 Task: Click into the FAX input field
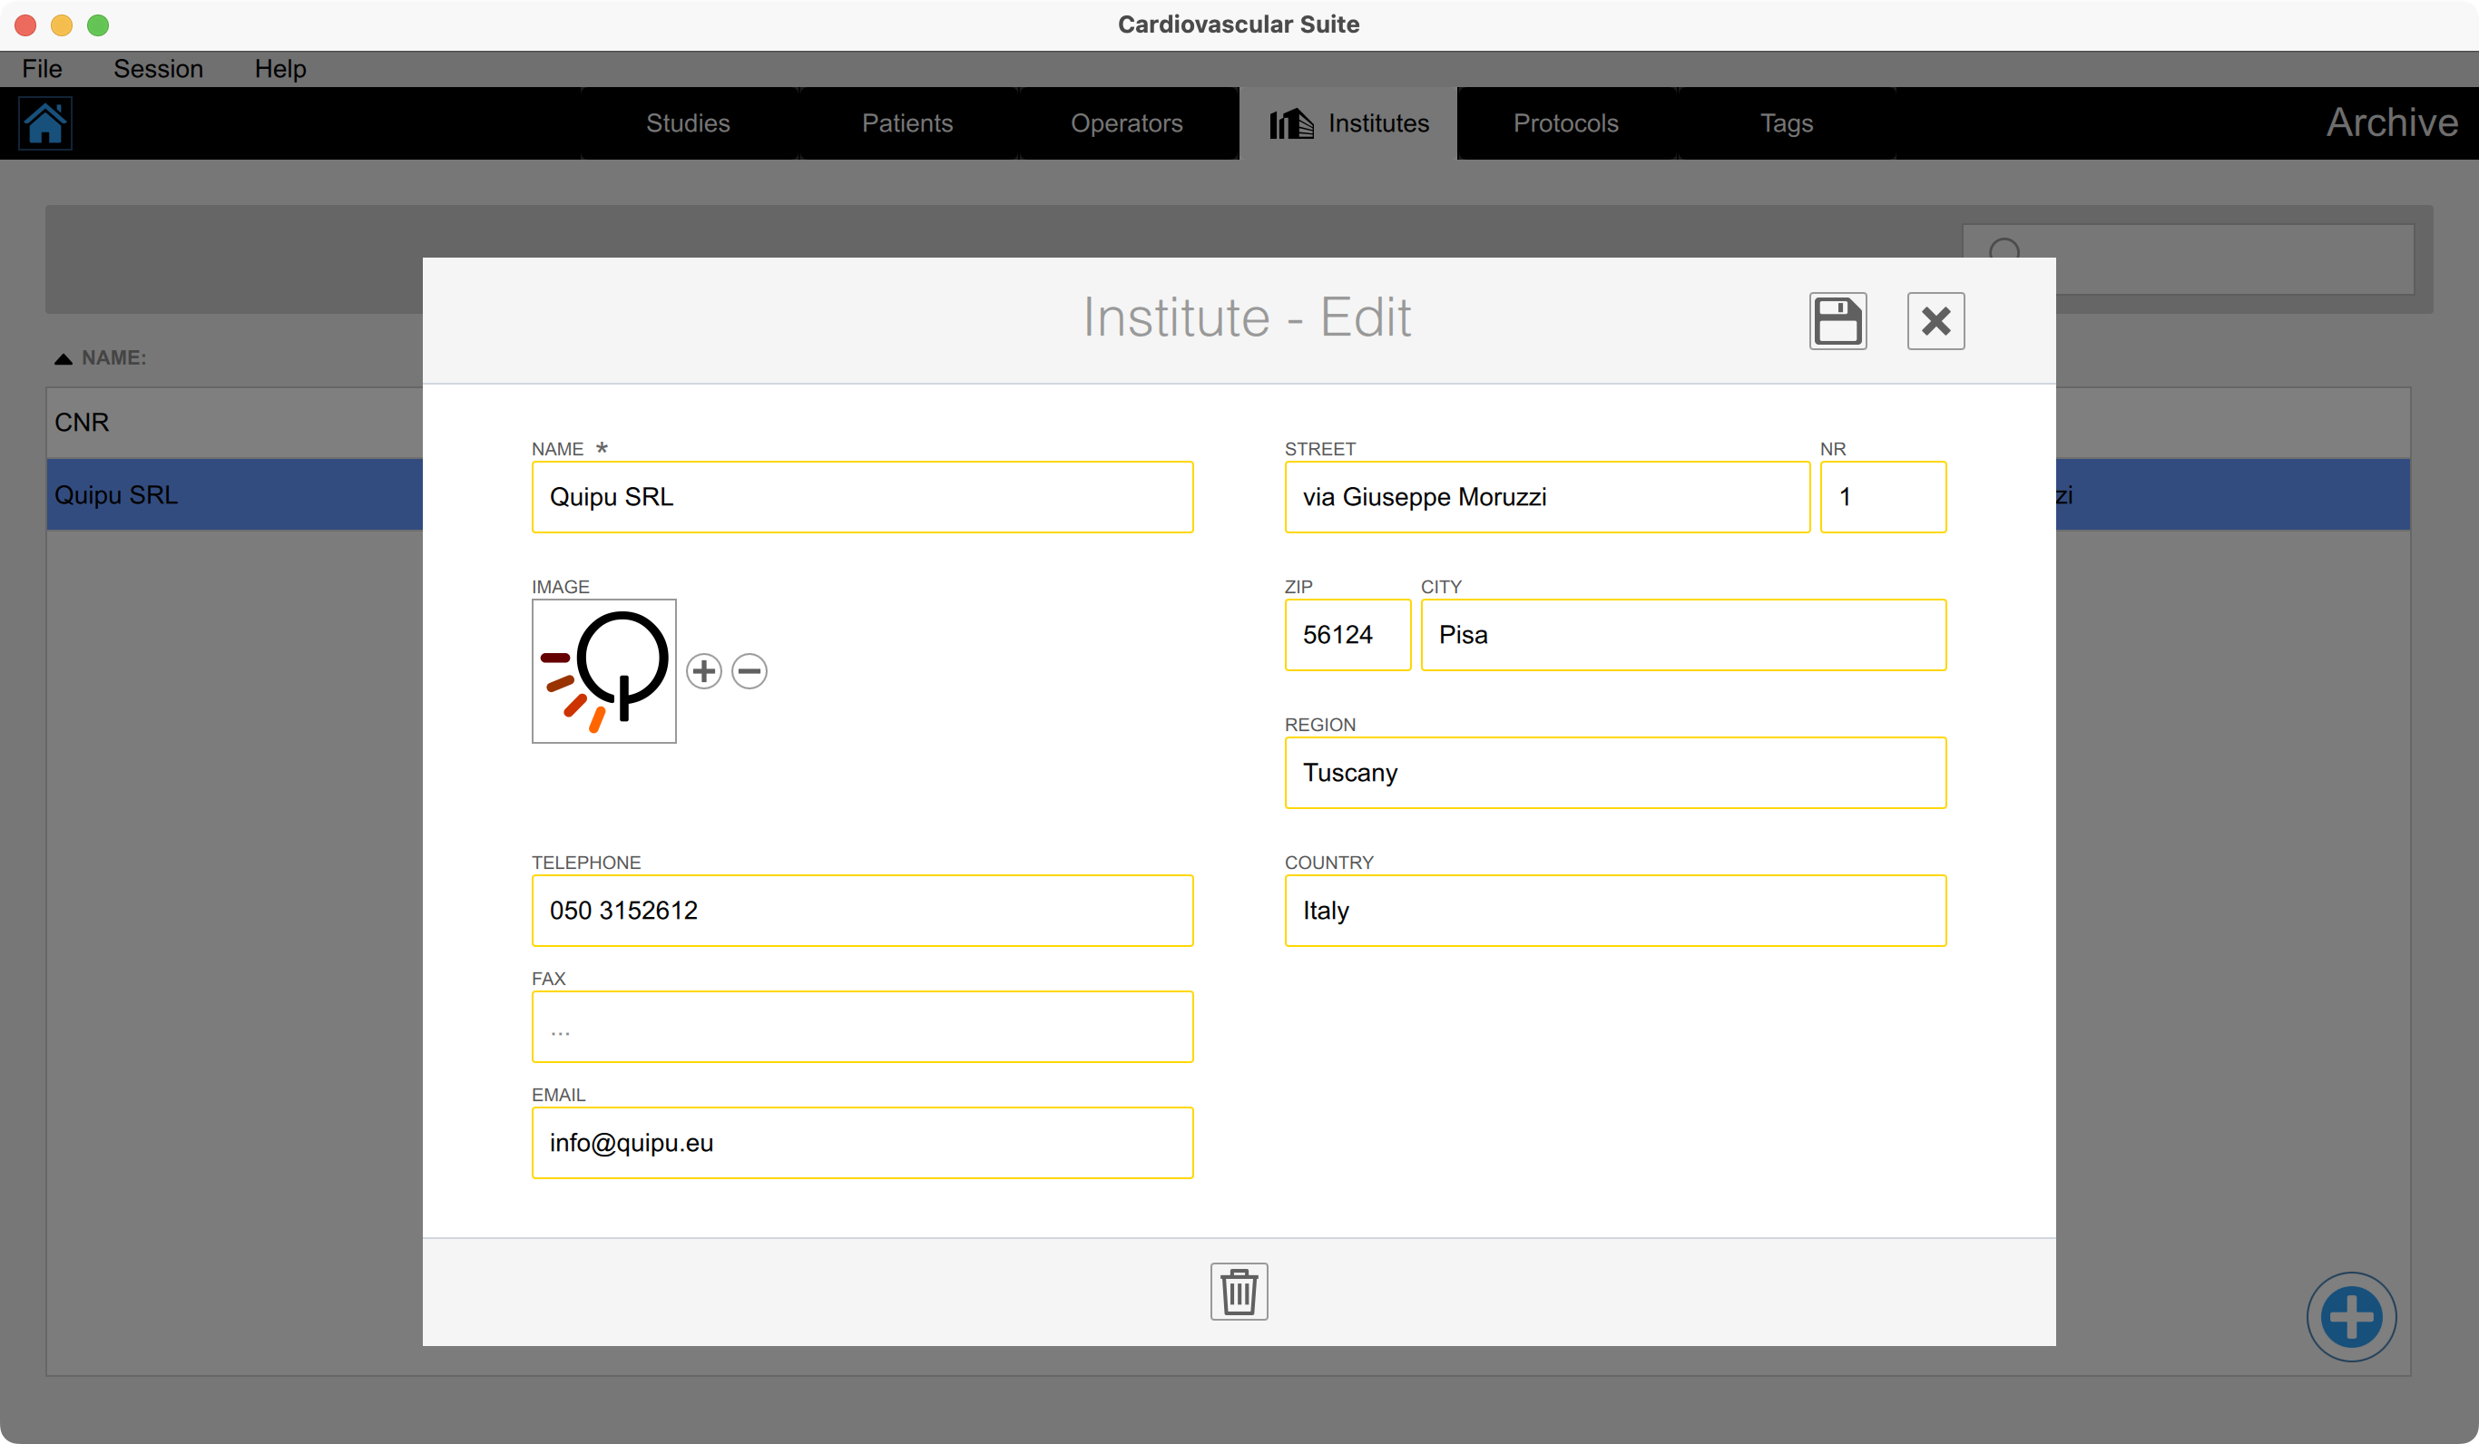tap(862, 1027)
